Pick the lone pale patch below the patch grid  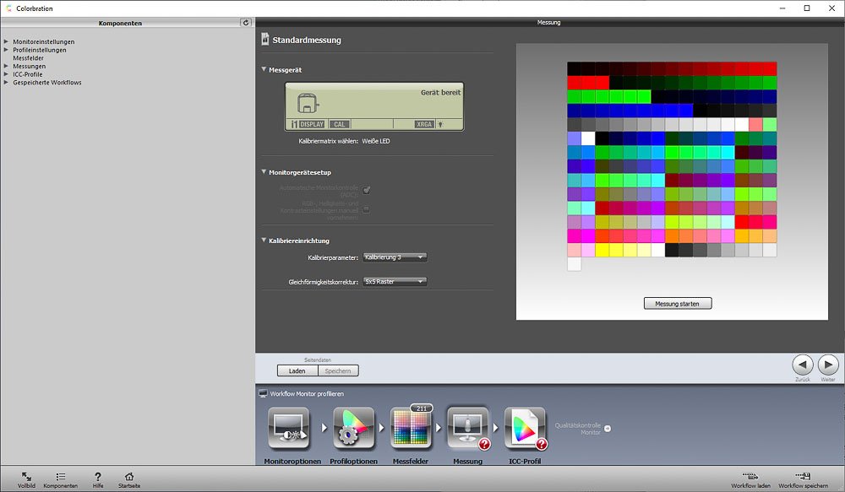click(574, 264)
